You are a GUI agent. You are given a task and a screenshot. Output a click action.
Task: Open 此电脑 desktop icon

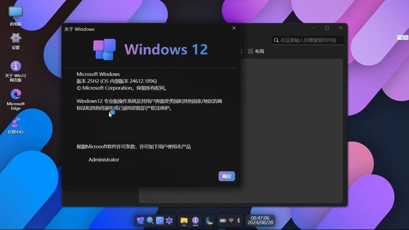16,15
